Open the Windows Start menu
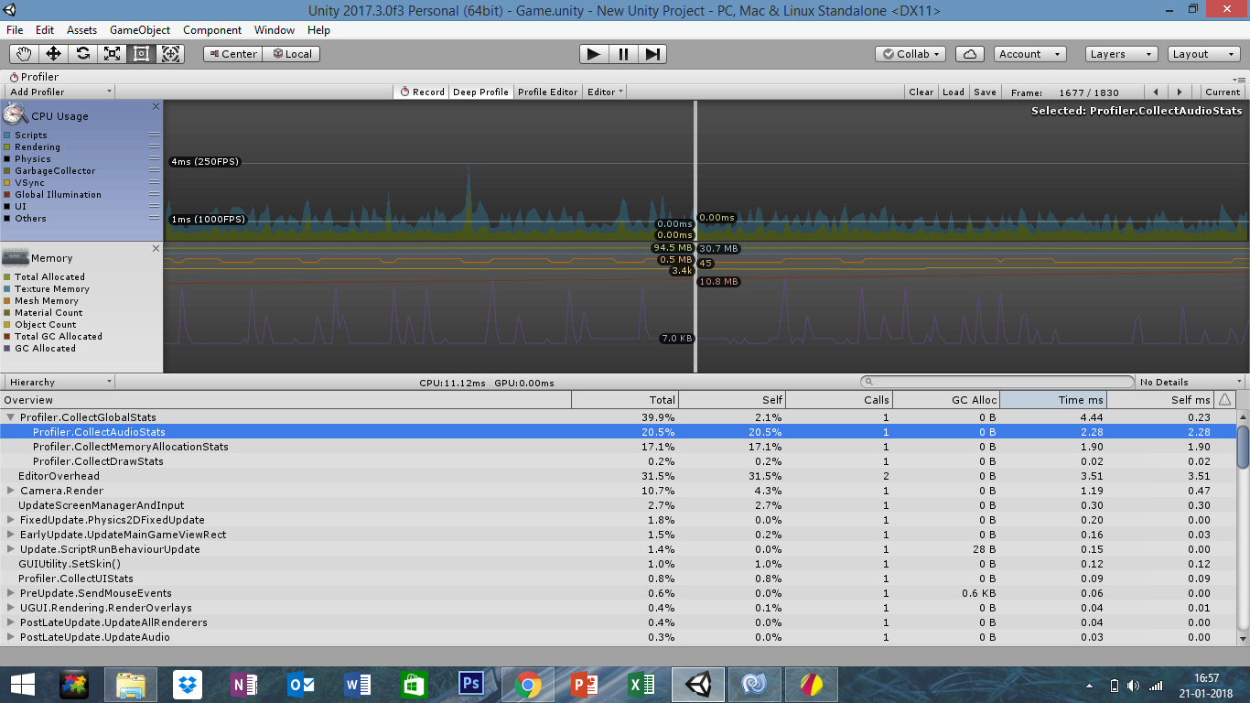Viewport: 1250px width, 703px height. [22, 684]
